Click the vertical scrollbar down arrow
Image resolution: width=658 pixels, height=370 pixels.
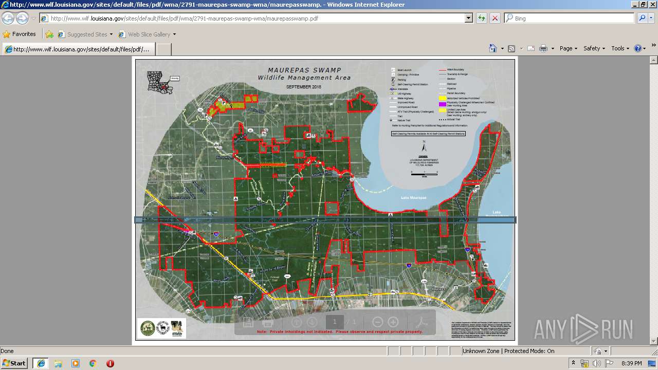654,341
